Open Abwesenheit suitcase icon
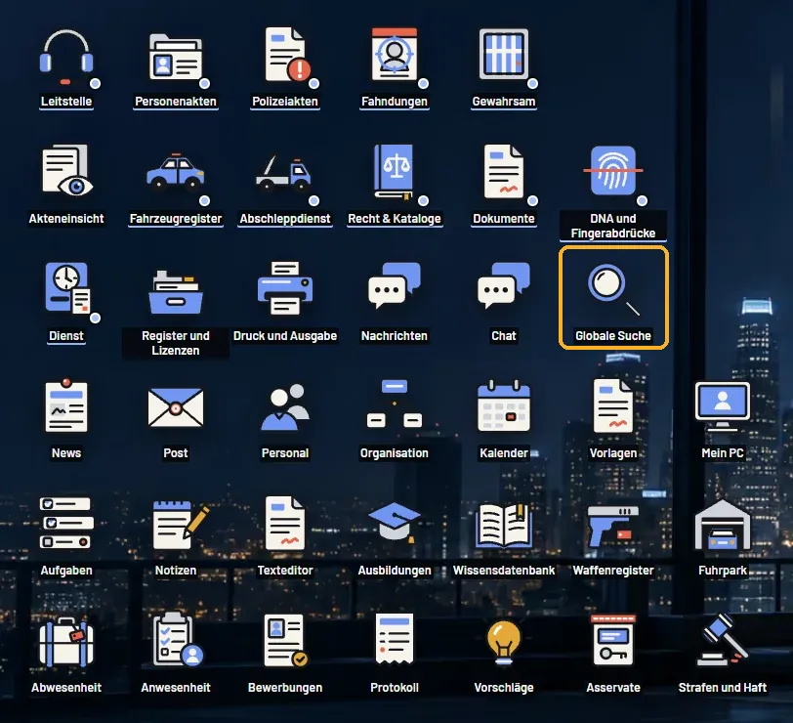The height and width of the screenshot is (723, 793). pos(66,642)
